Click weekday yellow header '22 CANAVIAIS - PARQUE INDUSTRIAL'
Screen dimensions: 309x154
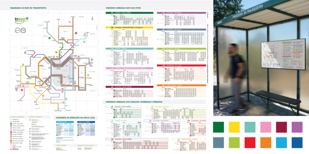click(x=129, y=27)
